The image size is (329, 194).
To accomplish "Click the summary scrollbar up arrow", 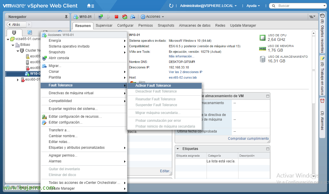I will 314,33.
